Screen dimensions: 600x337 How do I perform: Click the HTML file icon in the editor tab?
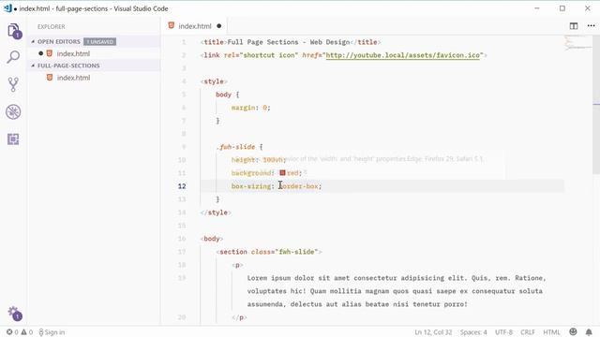(171, 25)
